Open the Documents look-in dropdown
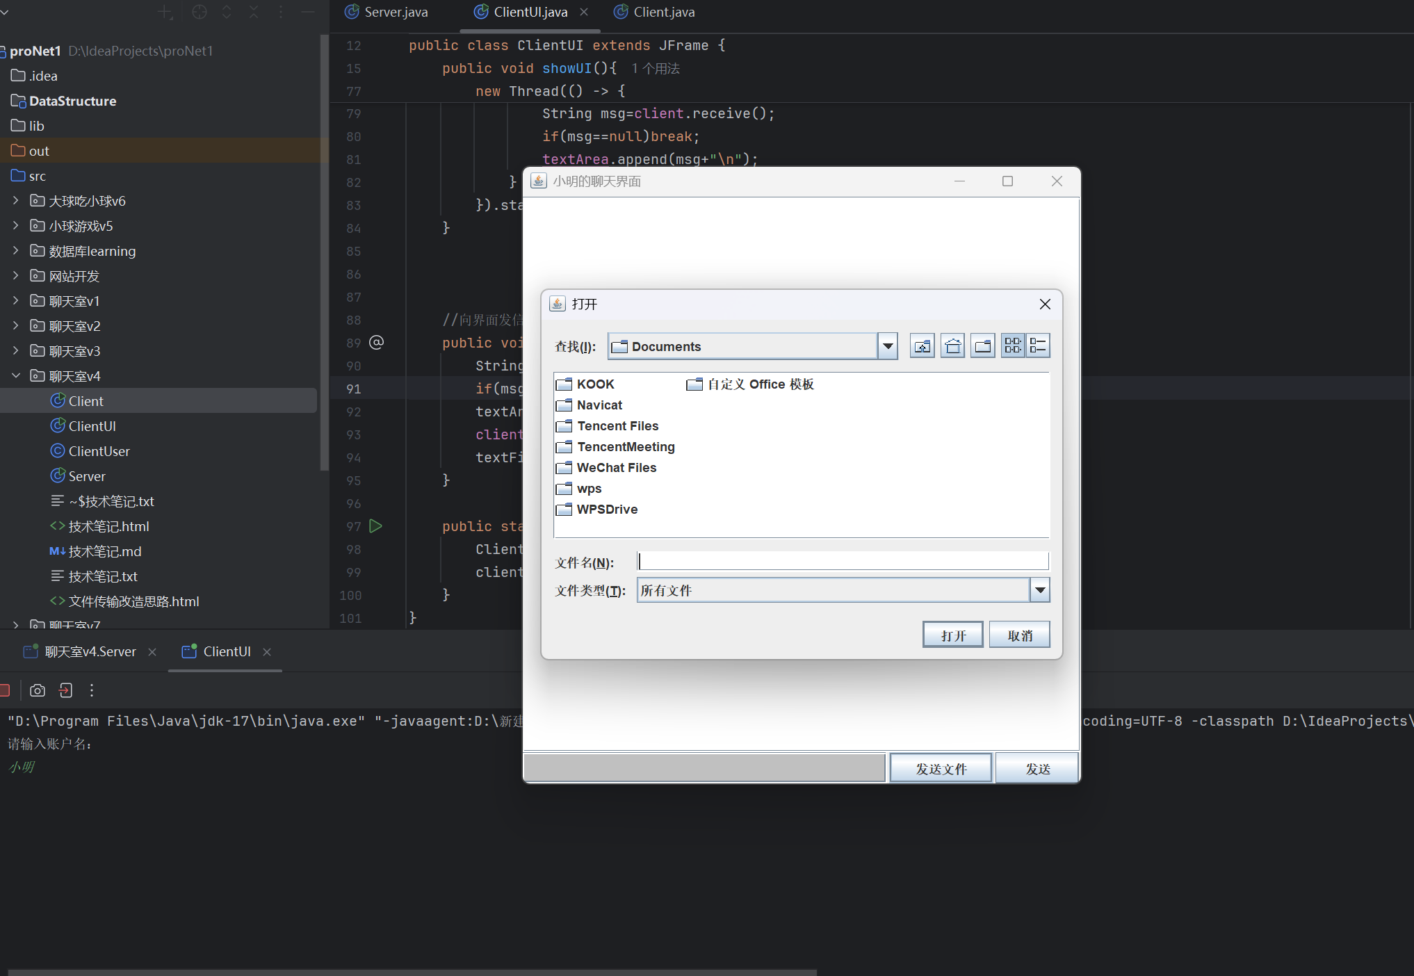This screenshot has height=976, width=1414. tap(888, 346)
